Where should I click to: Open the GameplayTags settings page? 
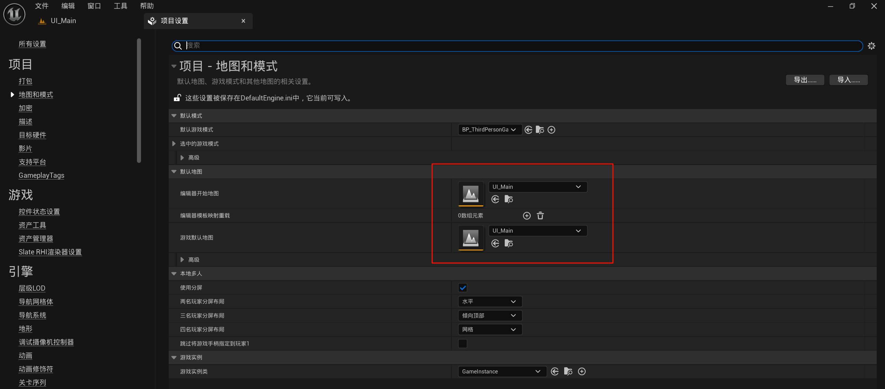(x=41, y=175)
